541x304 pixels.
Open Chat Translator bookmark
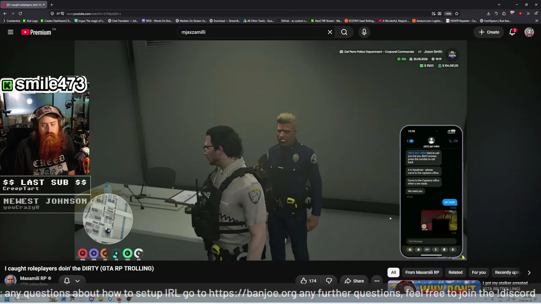click(123, 21)
